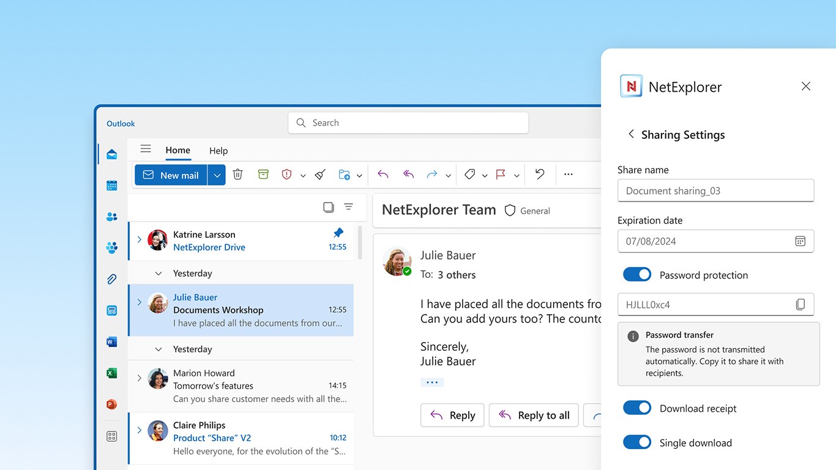Click the Undo icon in toolbar
This screenshot has height=470, width=836.
click(x=539, y=174)
